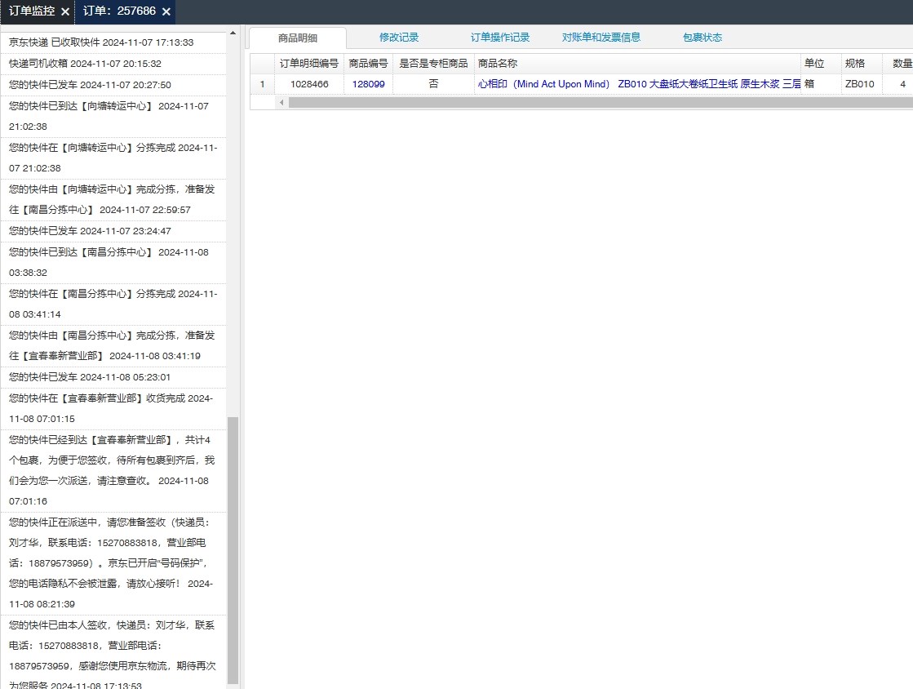Open the 商品明细 tab

298,38
